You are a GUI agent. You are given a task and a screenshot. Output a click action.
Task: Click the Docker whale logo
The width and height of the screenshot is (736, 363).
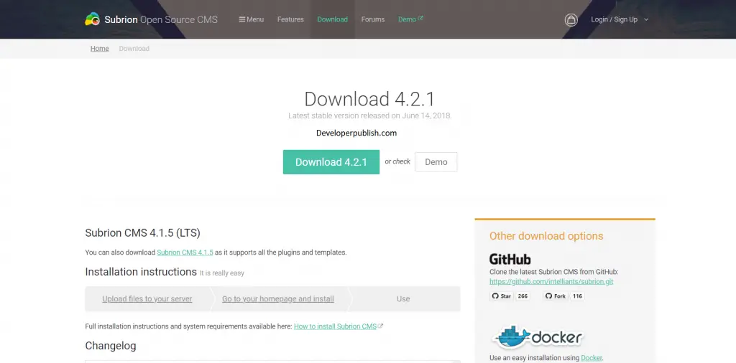[x=538, y=337]
